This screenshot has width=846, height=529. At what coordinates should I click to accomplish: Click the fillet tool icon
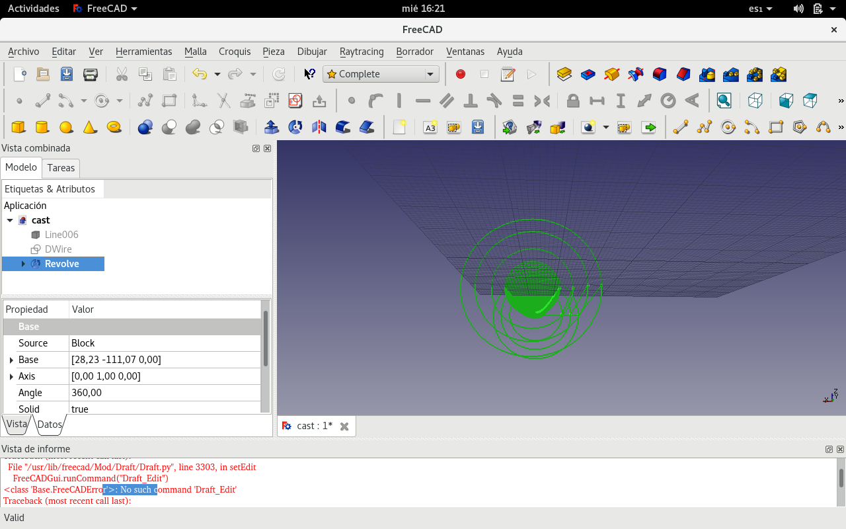pyautogui.click(x=343, y=127)
